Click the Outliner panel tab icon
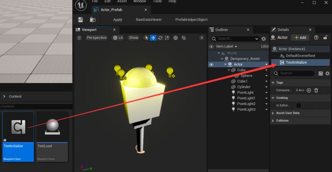The height and width of the screenshot is (172, 332). [212, 30]
